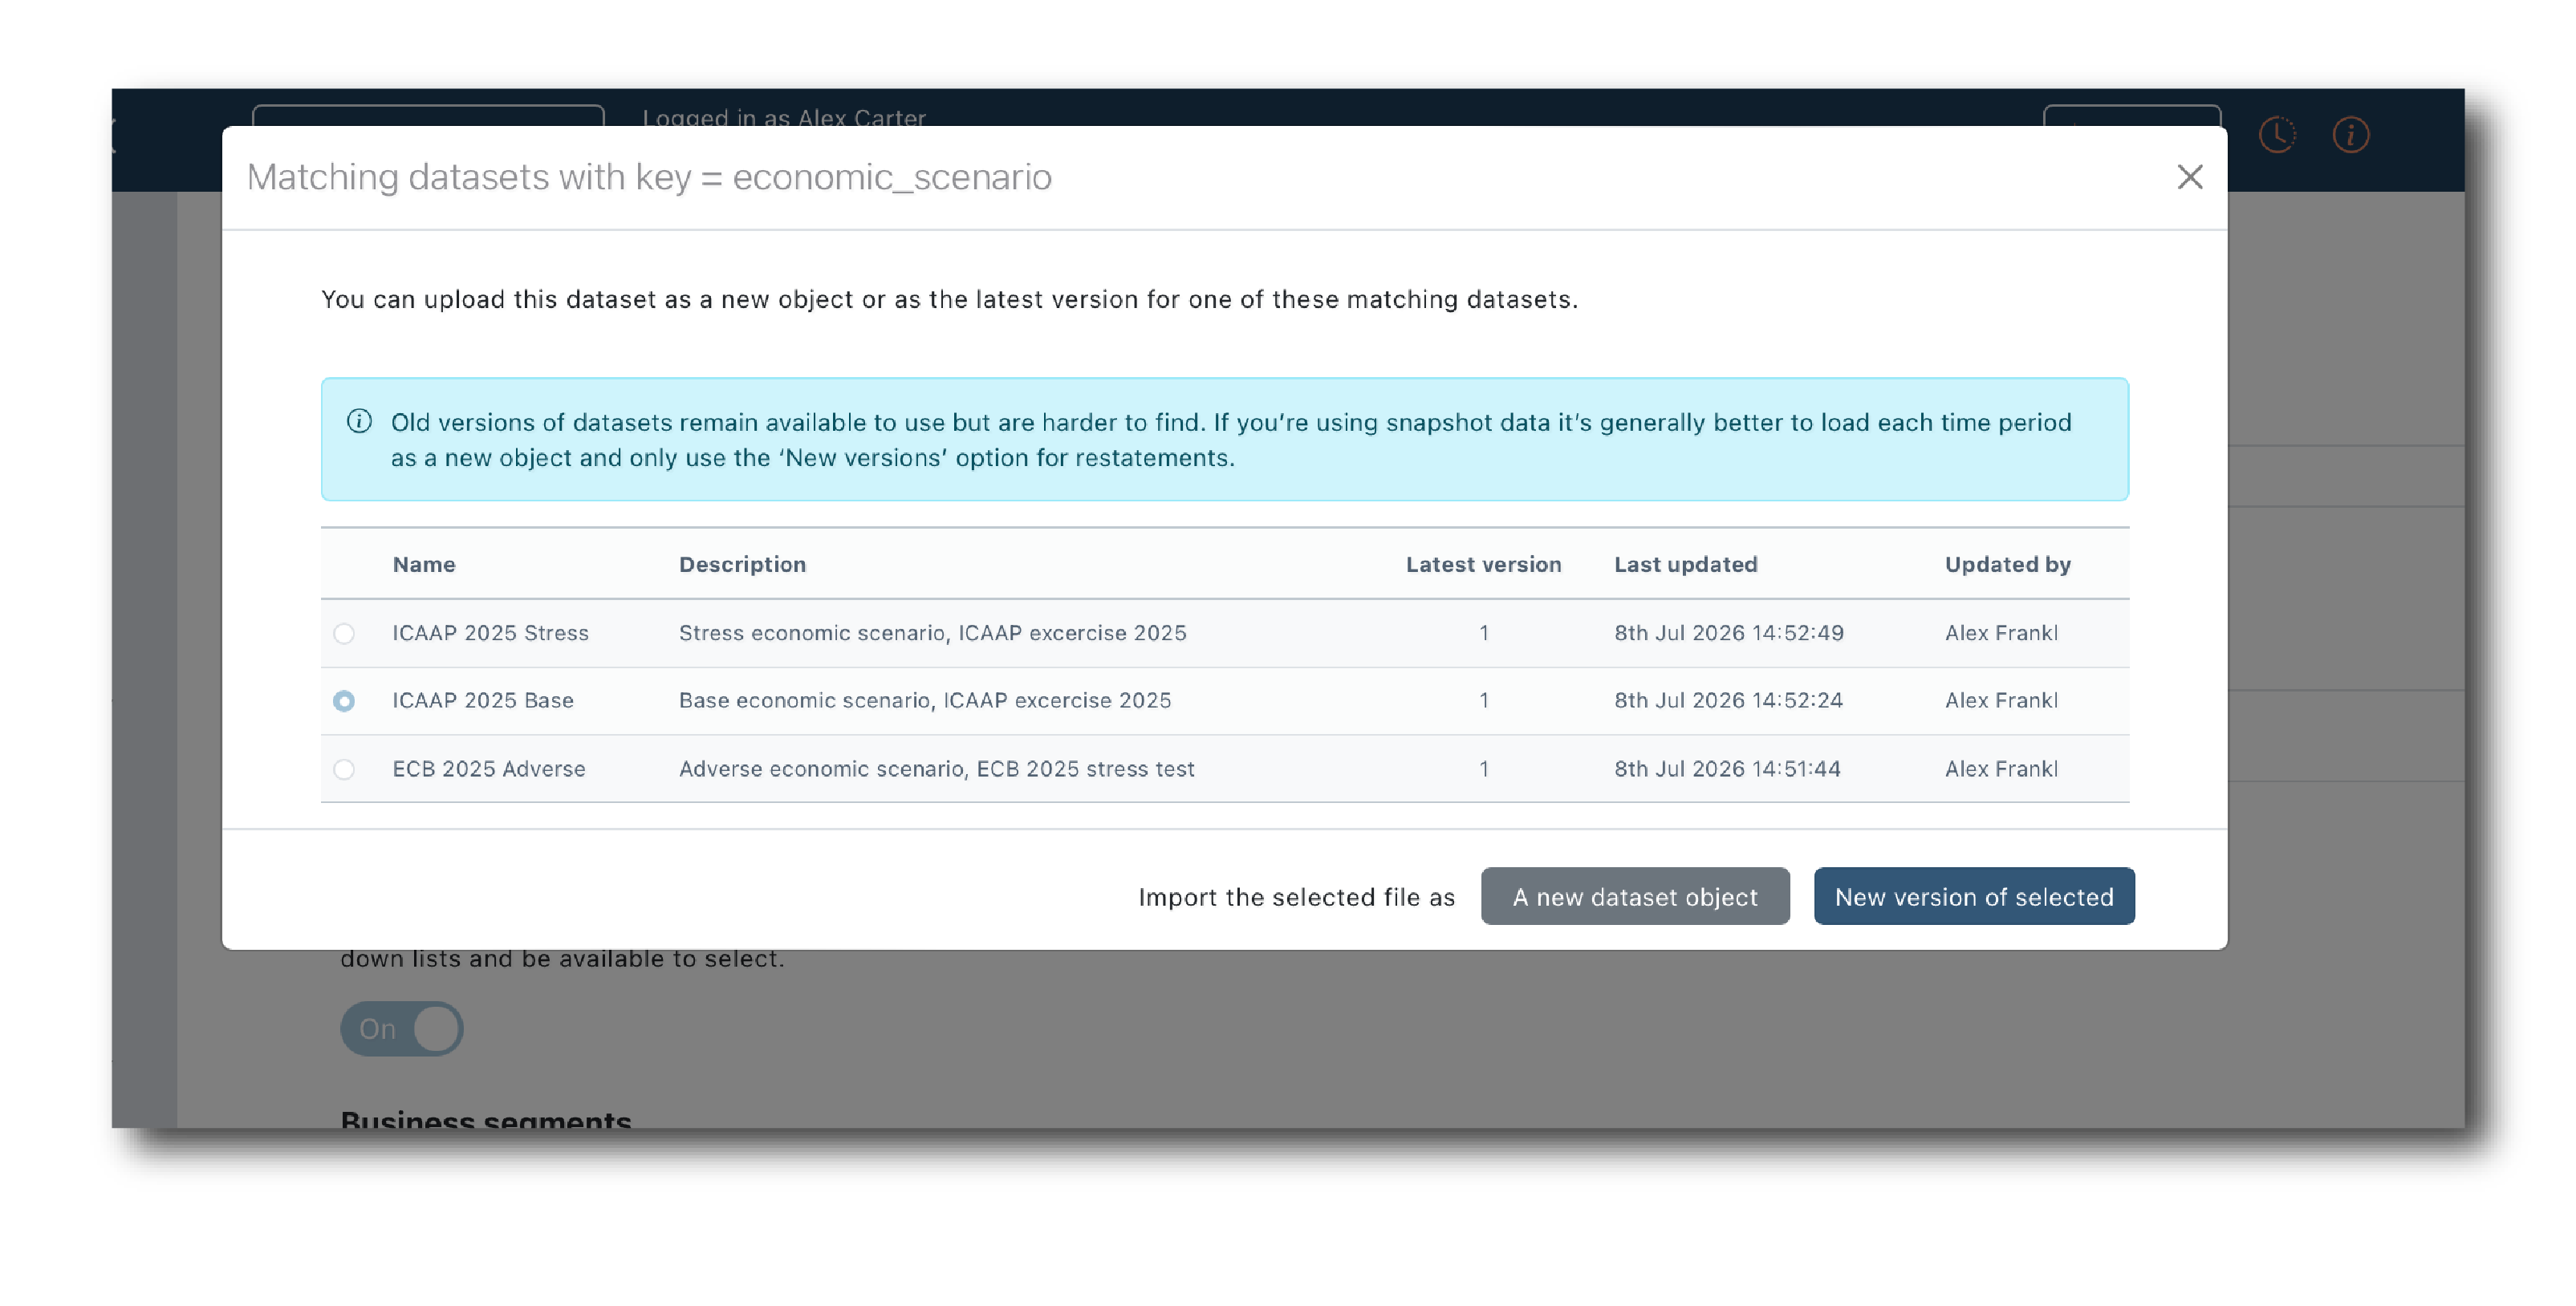The image size is (2576, 1306).
Task: Click version number in ECB 2025 Adverse row
Action: click(1484, 769)
